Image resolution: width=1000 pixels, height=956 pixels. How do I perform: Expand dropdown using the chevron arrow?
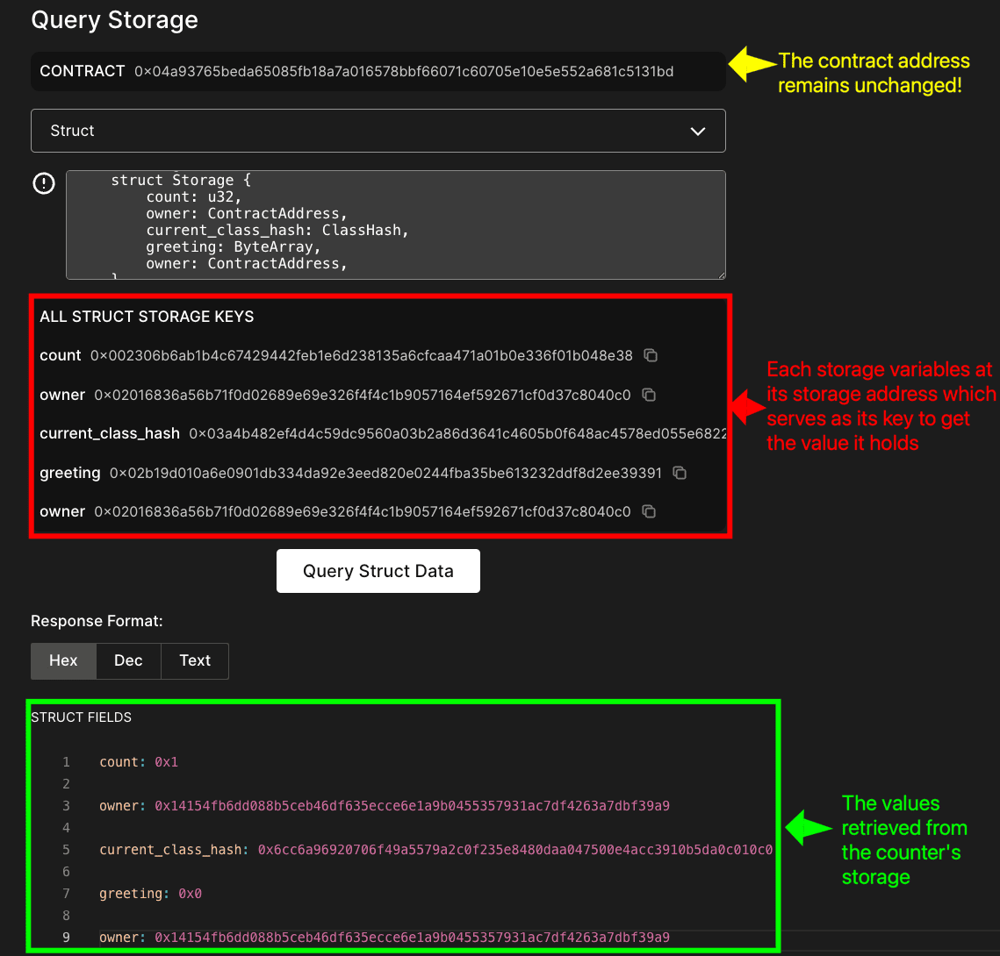point(698,132)
